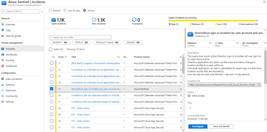Click the Notebooks icon in sidebar
Viewport: 267px width, 132px height.
click(3, 66)
